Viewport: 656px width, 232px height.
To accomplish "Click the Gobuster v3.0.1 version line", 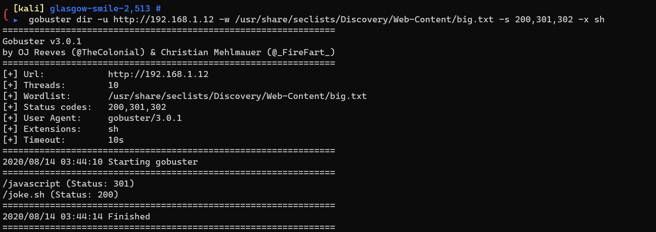I will (42, 41).
